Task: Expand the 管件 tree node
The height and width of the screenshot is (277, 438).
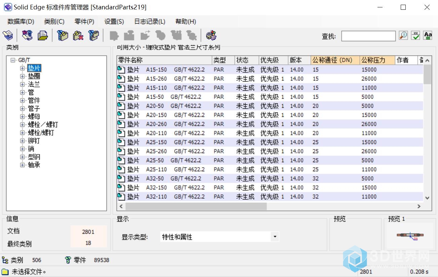Action: [x=23, y=100]
